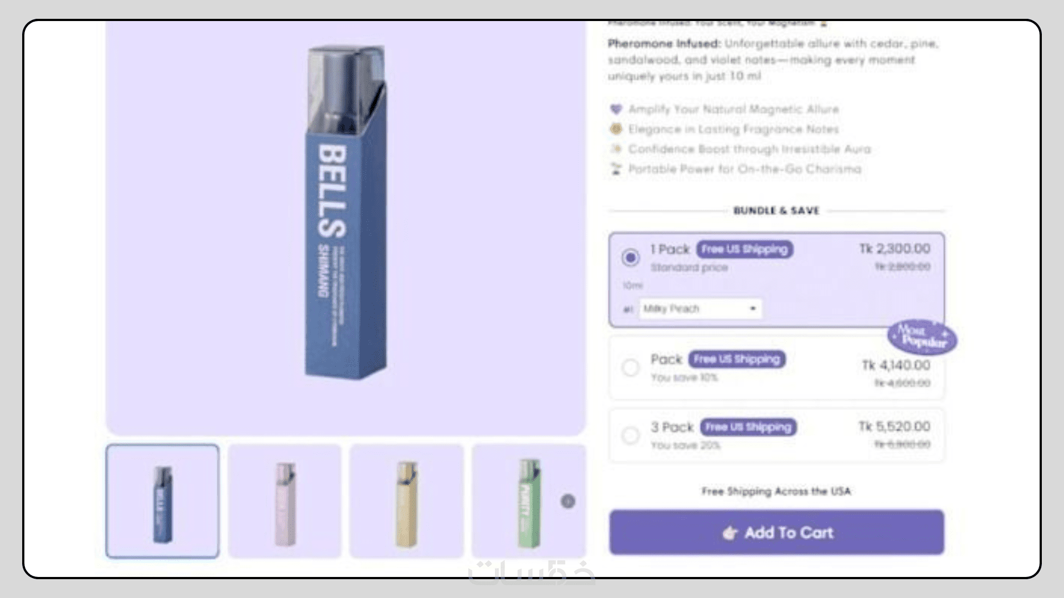Click the Free US Shipping badge on 1 Pack

tap(745, 249)
